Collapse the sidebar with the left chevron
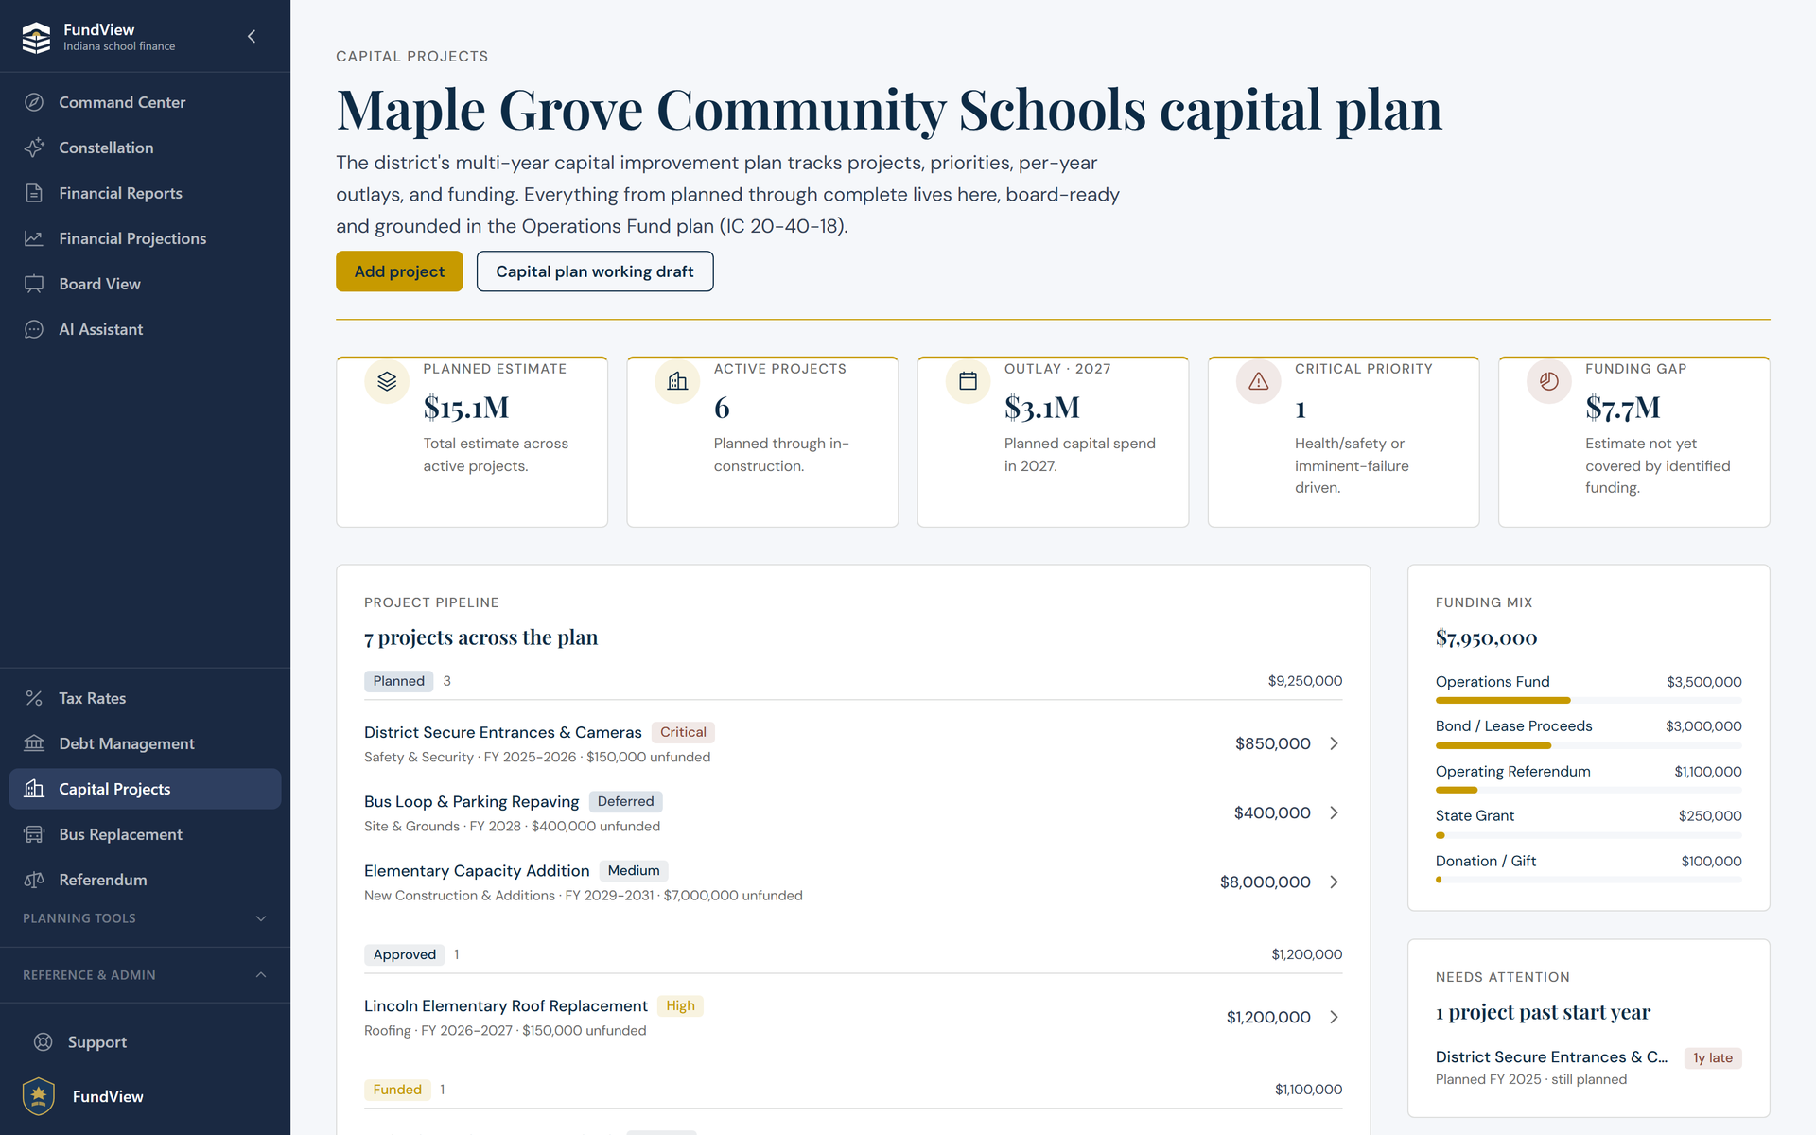Viewport: 1816px width, 1135px height. [x=252, y=37]
